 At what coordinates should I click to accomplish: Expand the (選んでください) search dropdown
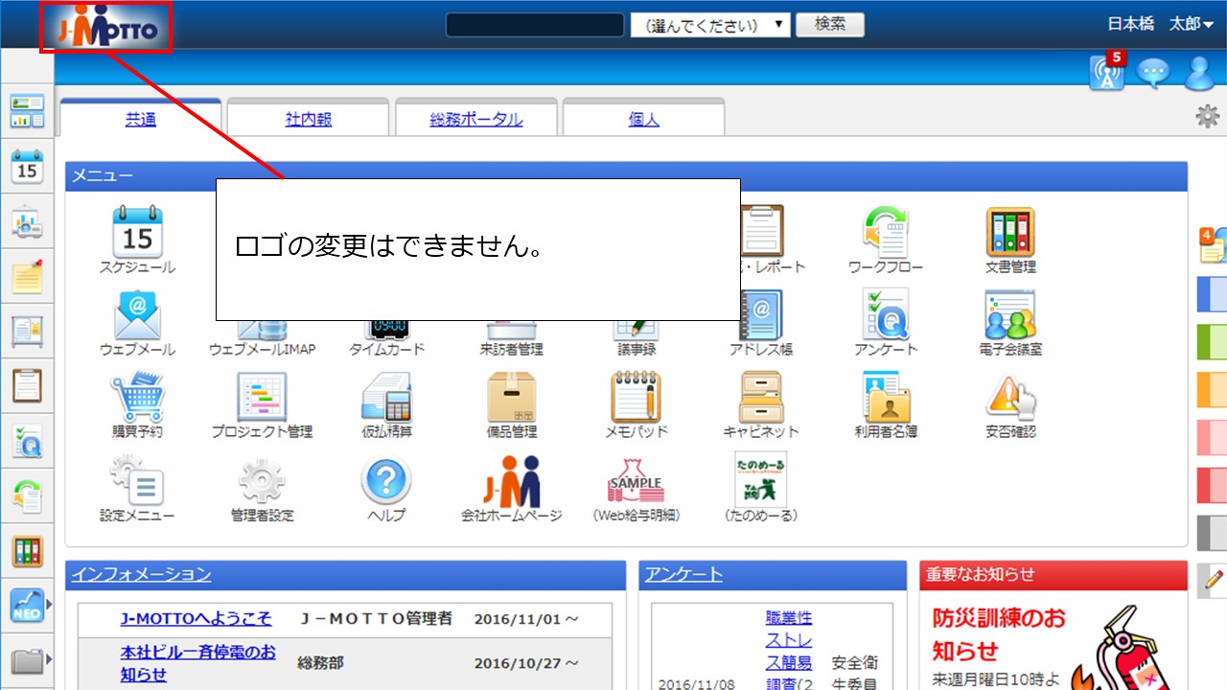coord(710,25)
